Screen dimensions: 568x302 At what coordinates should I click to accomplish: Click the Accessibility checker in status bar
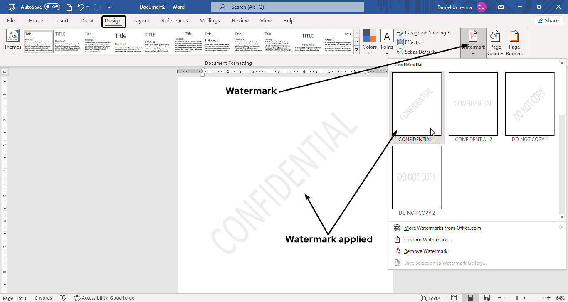point(104,297)
